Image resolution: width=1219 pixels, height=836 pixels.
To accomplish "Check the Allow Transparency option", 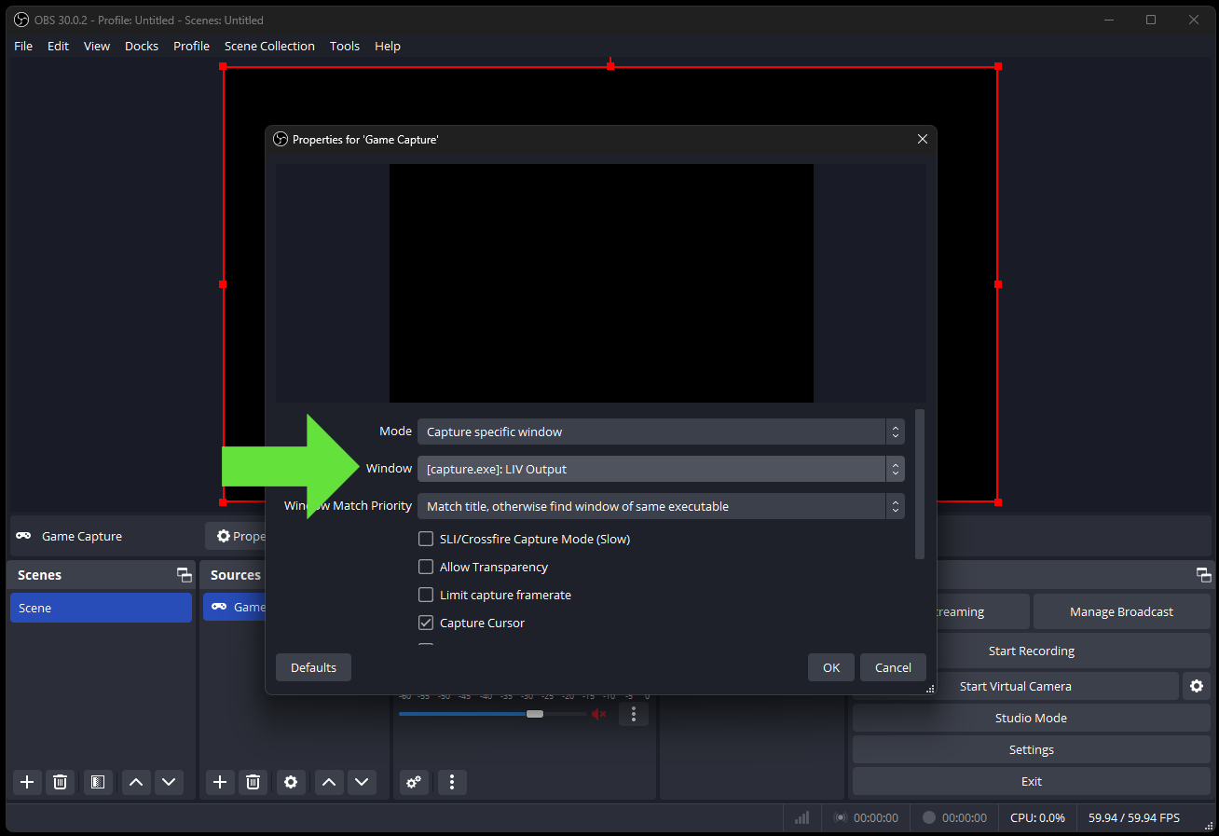I will (426, 567).
